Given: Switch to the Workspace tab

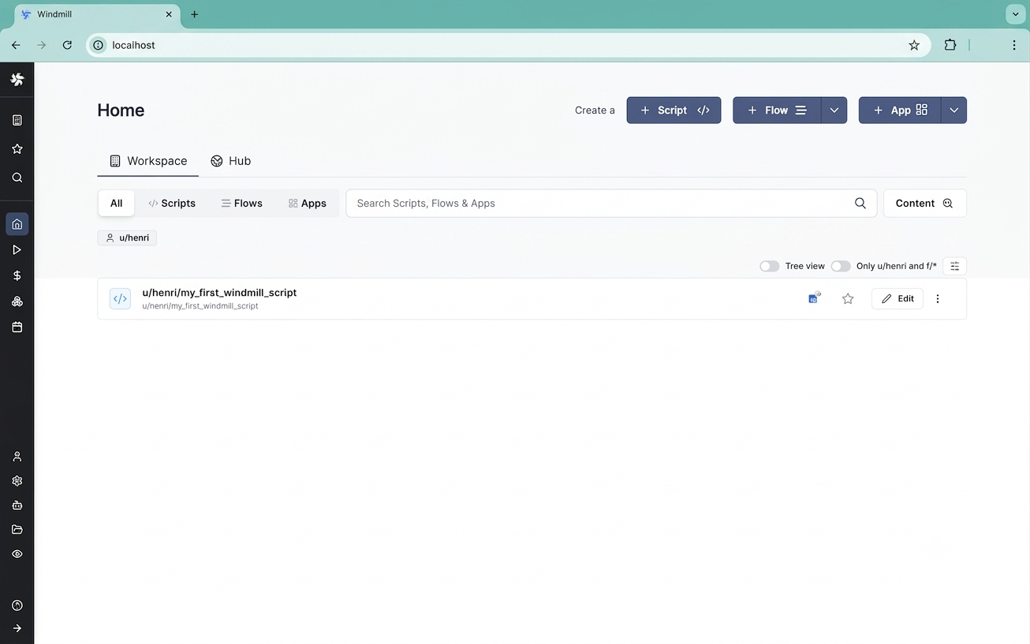Looking at the screenshot, I should (148, 161).
